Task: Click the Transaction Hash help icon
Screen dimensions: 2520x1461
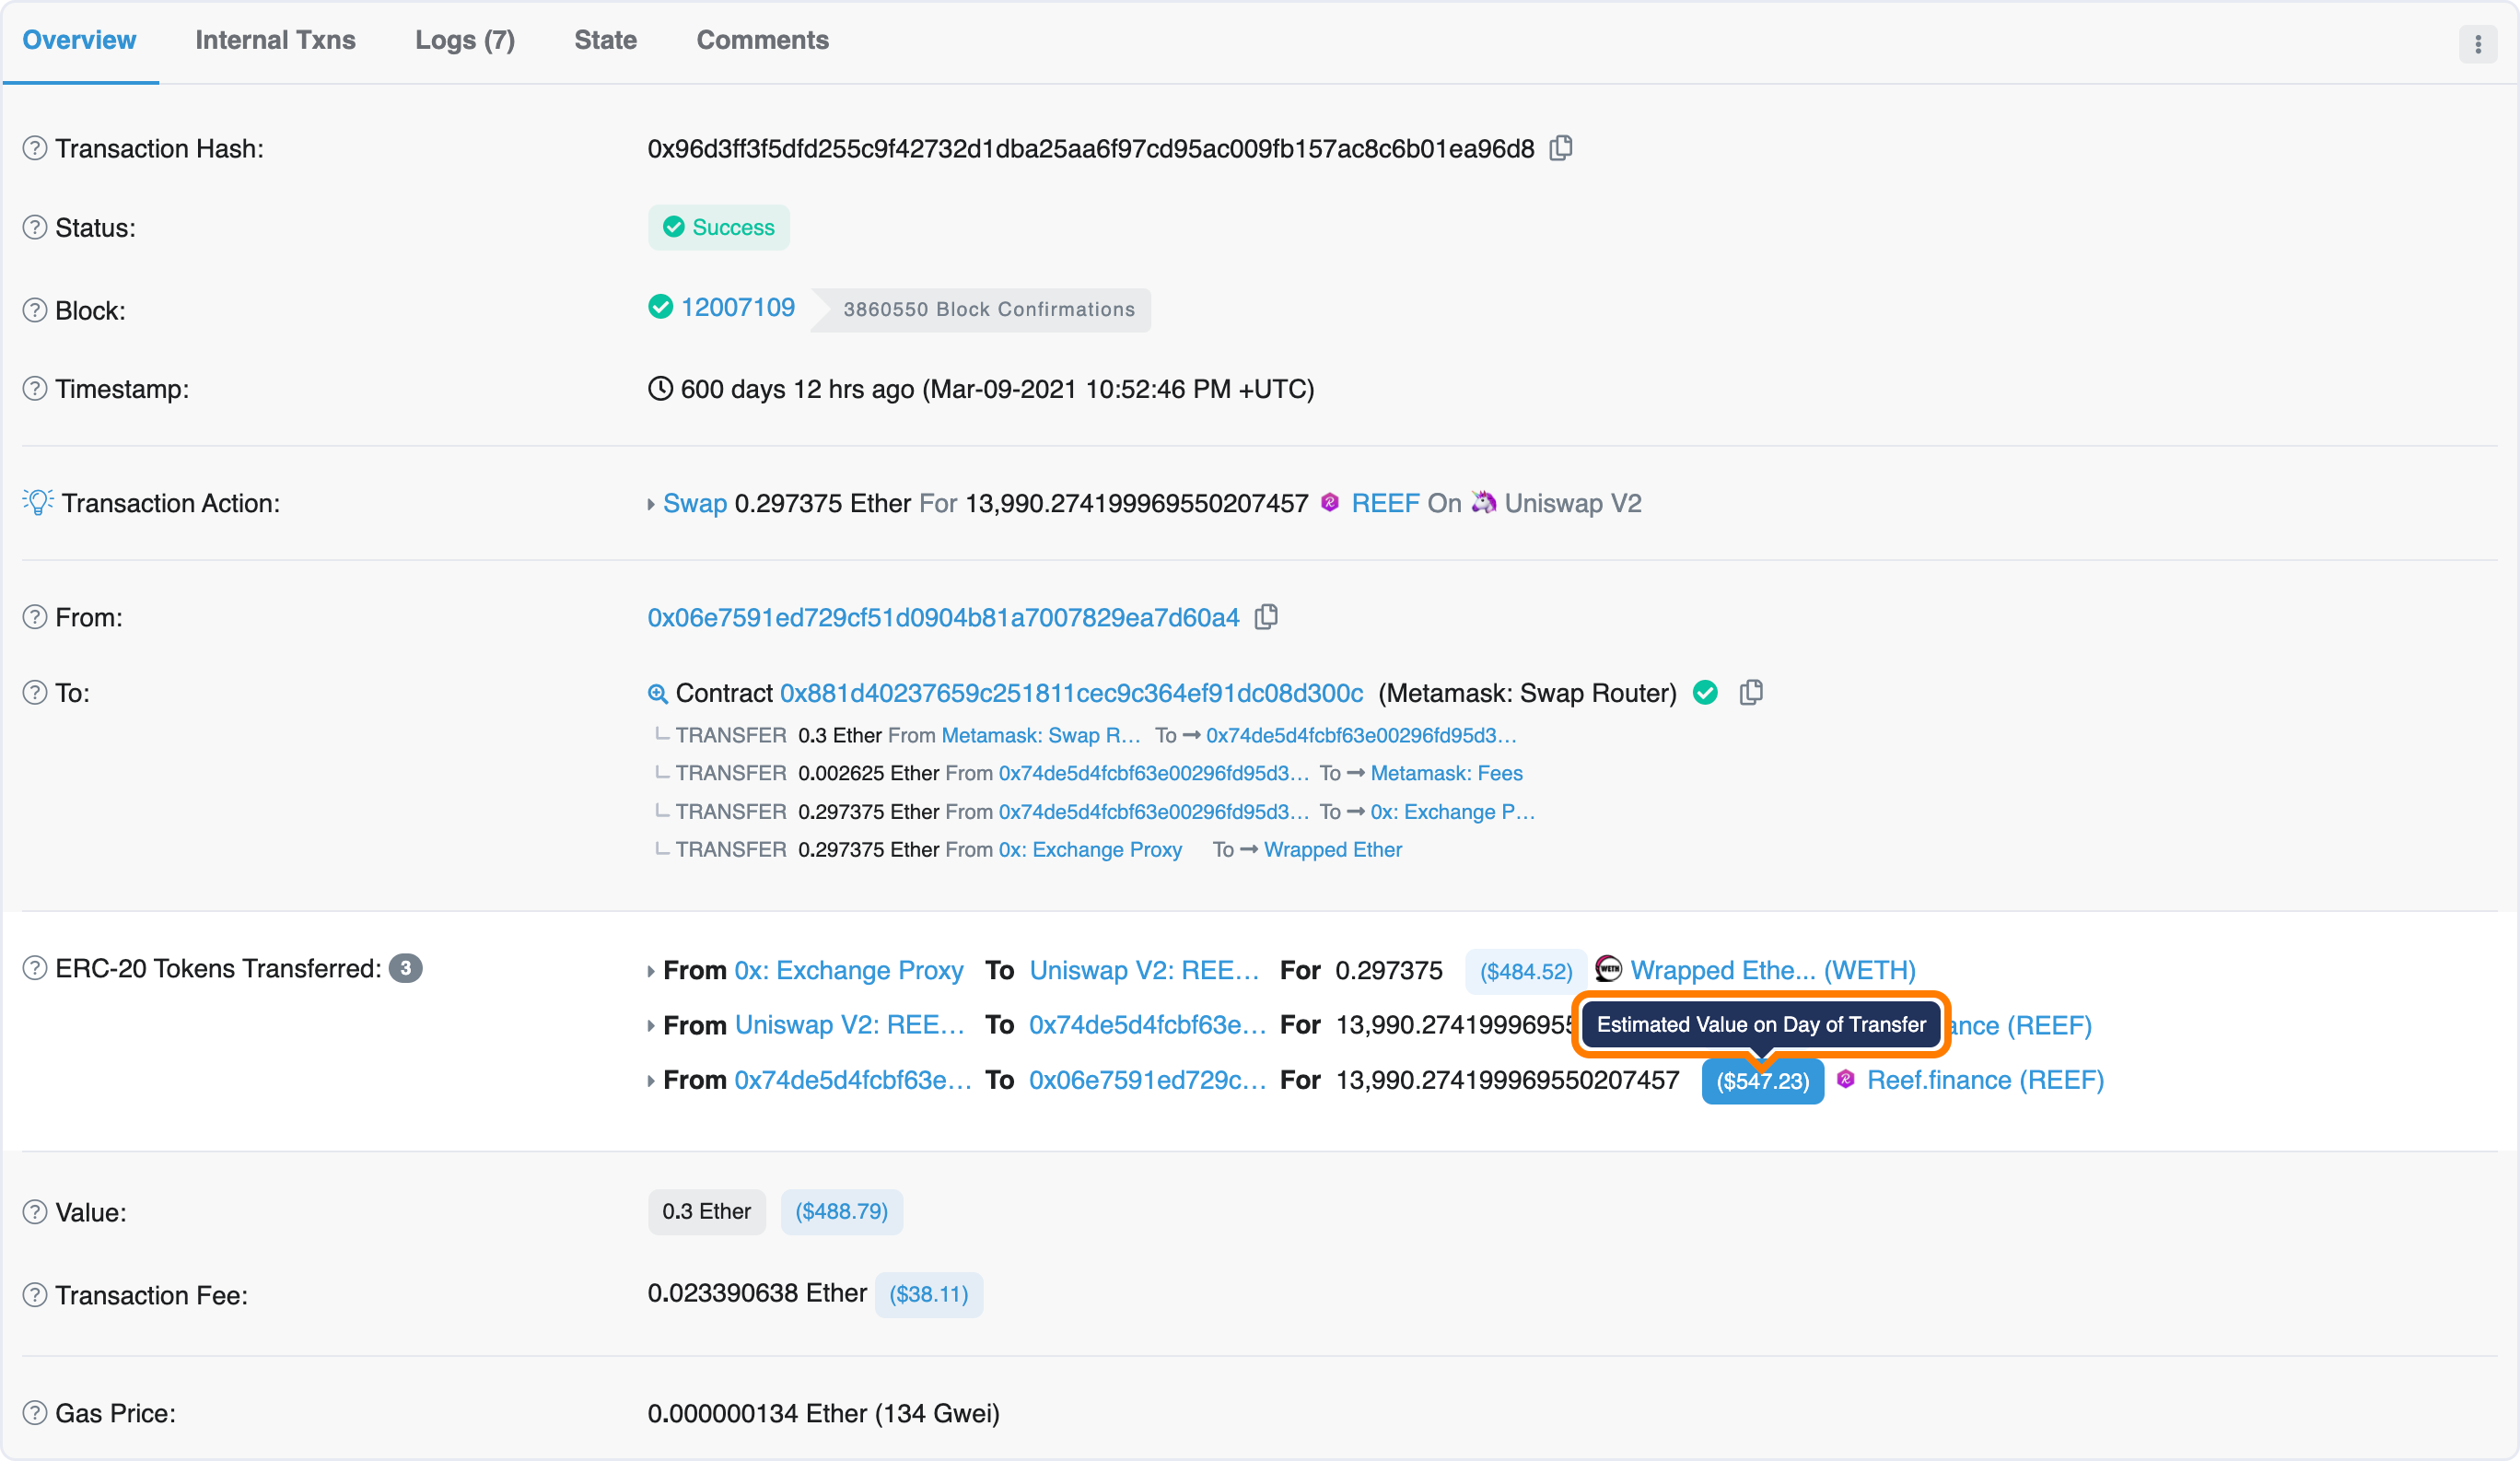Action: click(x=35, y=148)
